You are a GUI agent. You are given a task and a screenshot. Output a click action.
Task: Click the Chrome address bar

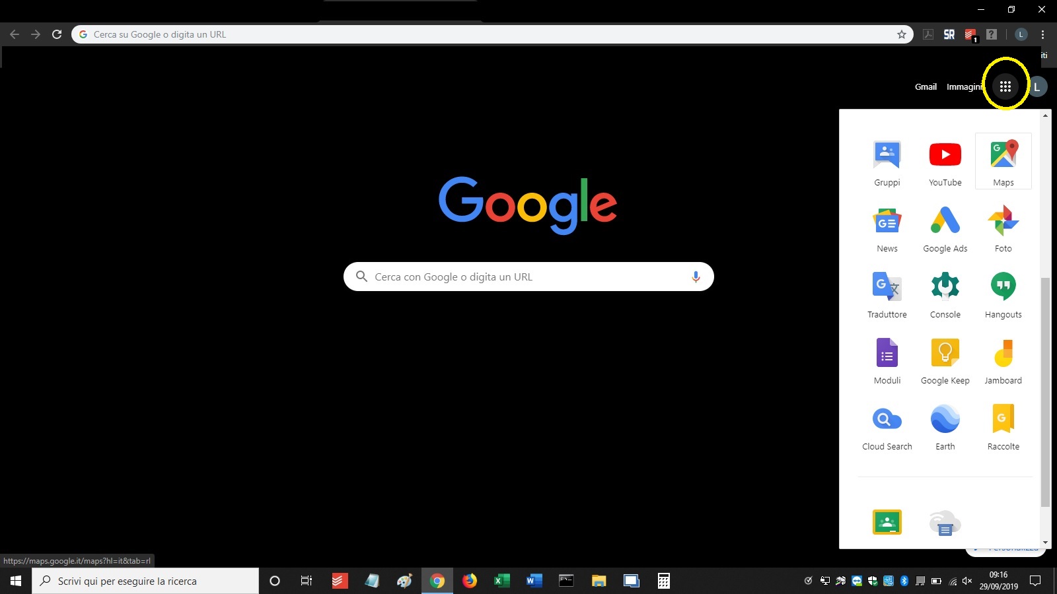pyautogui.click(x=492, y=34)
